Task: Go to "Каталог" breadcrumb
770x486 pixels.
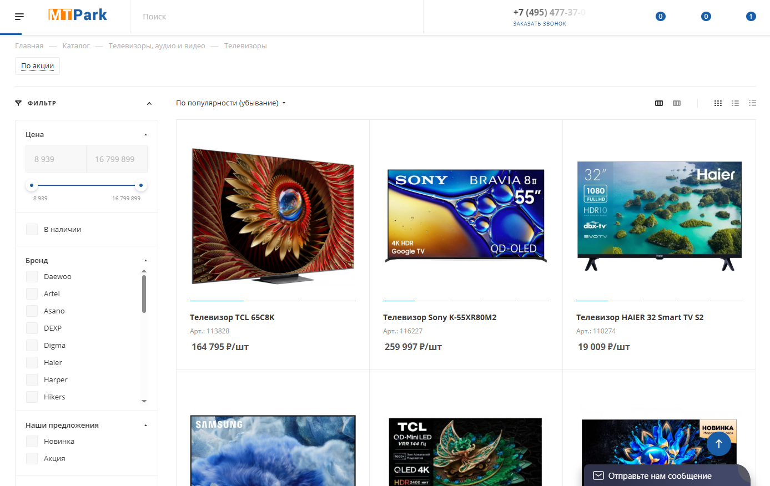Action: pyautogui.click(x=76, y=46)
